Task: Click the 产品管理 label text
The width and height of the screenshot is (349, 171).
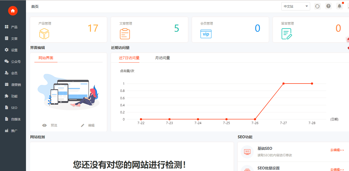Action: [x=45, y=23]
